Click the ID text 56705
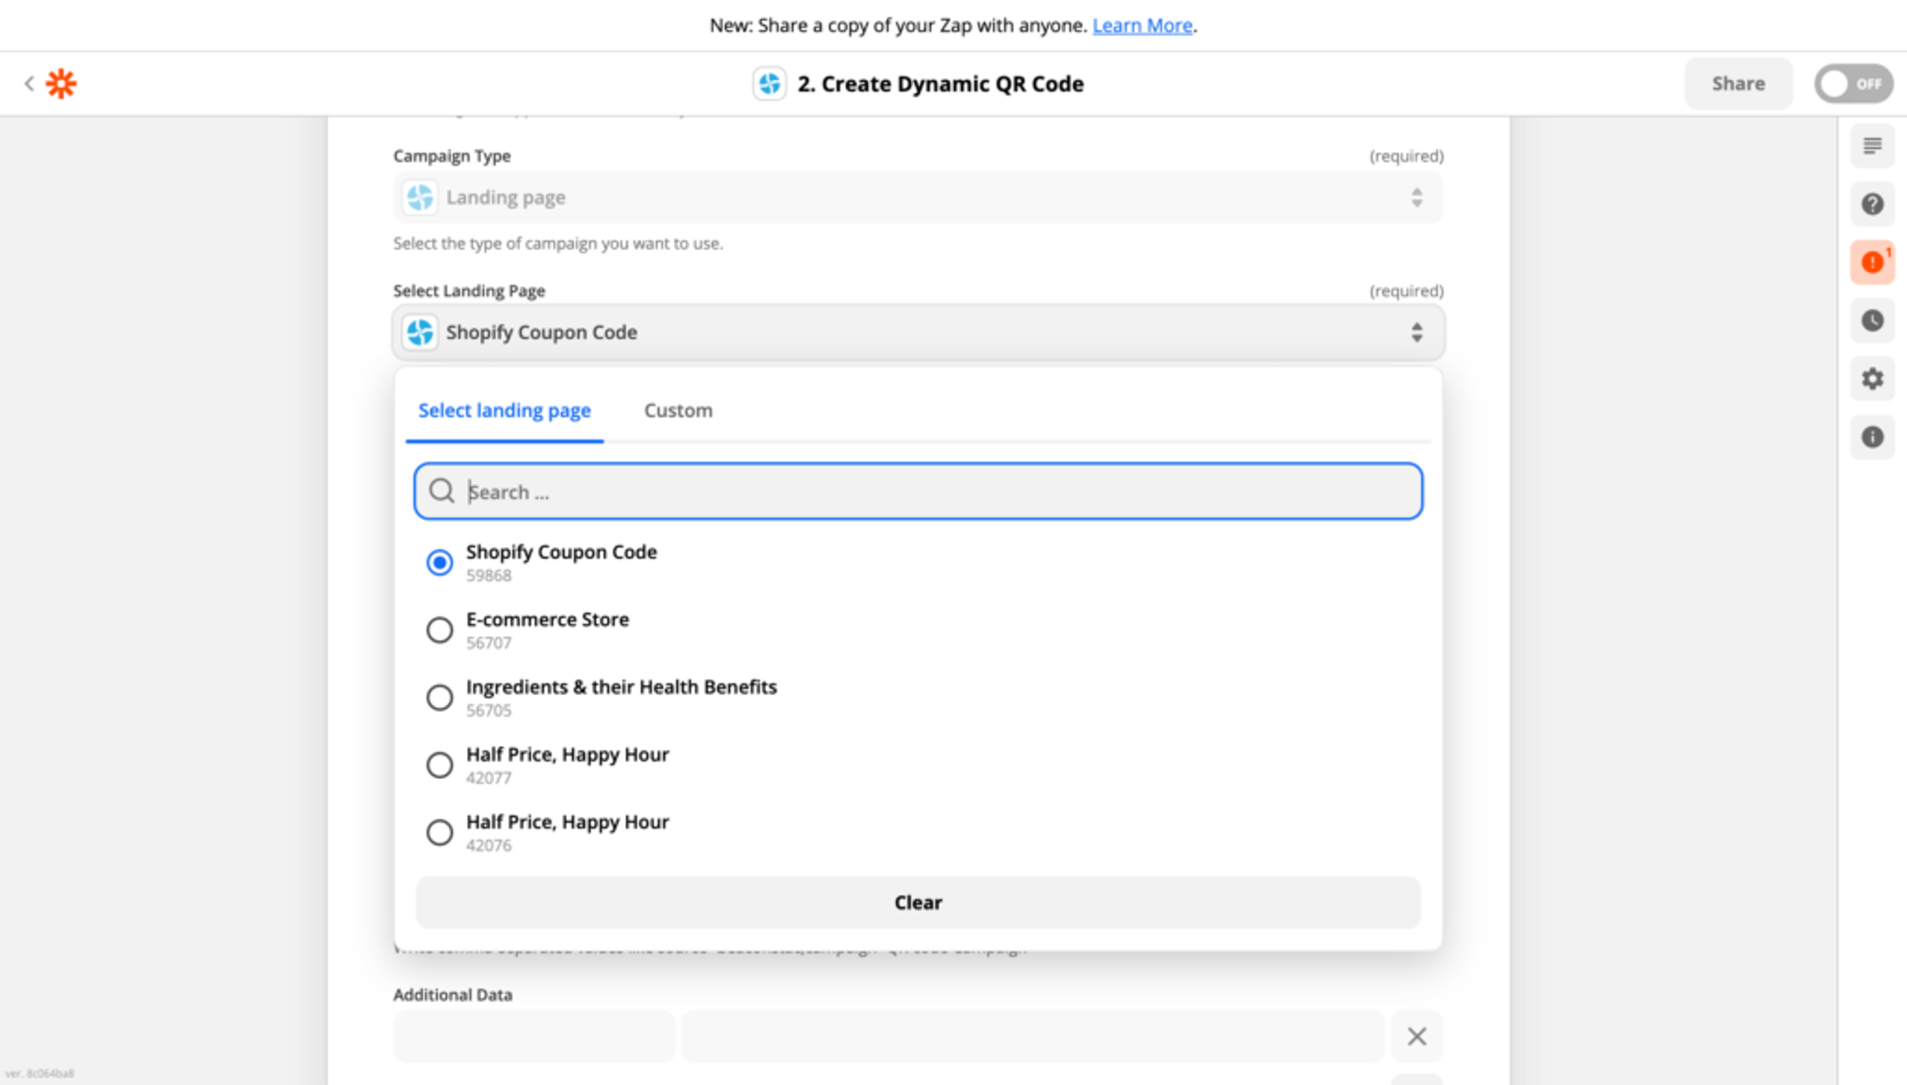This screenshot has height=1085, width=1907. coord(488,711)
